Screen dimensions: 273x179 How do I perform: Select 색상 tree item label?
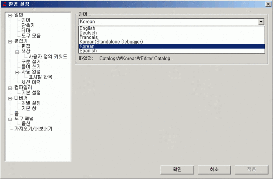click(x=26, y=51)
